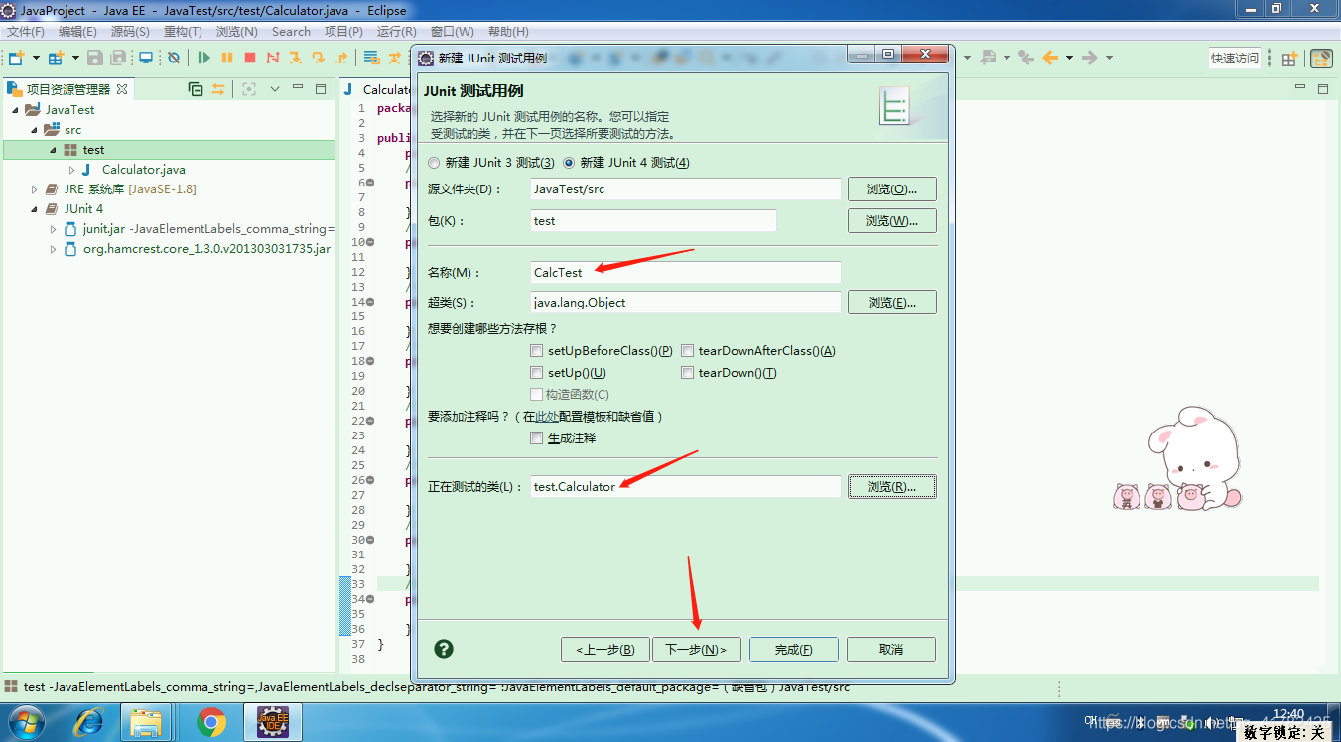The image size is (1341, 742).
Task: Select 新建 JUnit 3 测试 radio button
Action: point(433,163)
